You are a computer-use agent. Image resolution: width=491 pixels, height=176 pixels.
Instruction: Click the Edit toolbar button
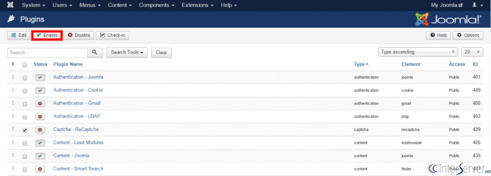click(x=19, y=35)
